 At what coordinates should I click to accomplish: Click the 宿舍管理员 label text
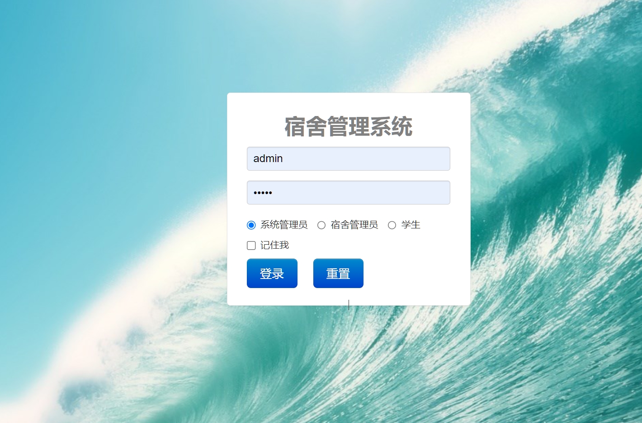(x=354, y=225)
